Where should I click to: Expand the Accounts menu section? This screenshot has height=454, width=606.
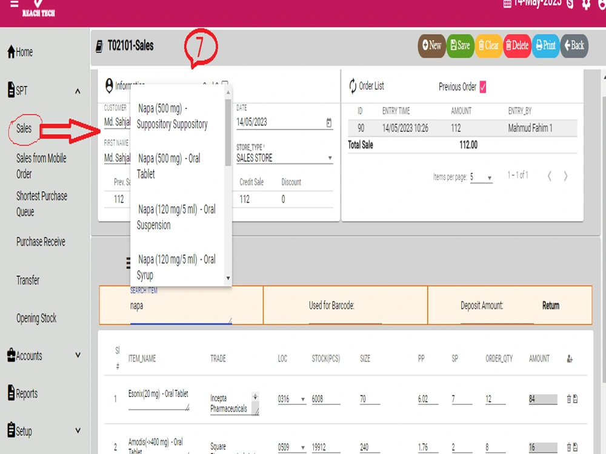coord(78,355)
